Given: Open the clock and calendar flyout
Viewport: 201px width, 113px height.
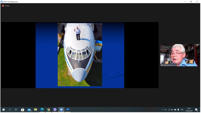Looking at the screenshot, I should pyautogui.click(x=189, y=110).
